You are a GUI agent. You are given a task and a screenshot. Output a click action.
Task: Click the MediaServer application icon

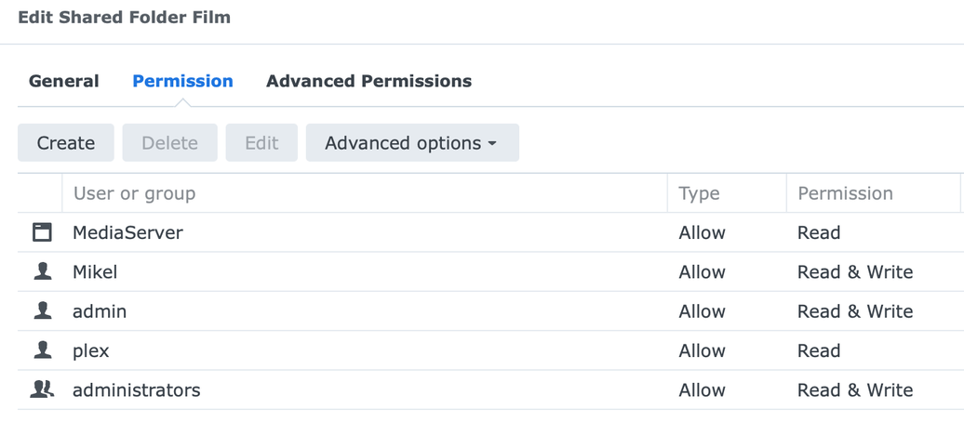click(x=42, y=232)
